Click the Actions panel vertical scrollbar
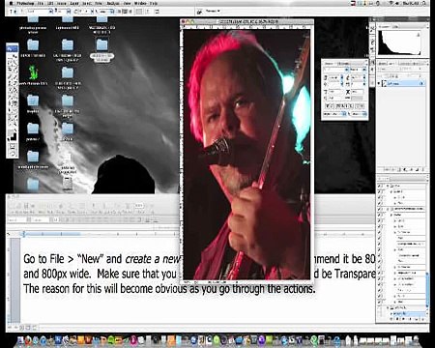 (427, 289)
